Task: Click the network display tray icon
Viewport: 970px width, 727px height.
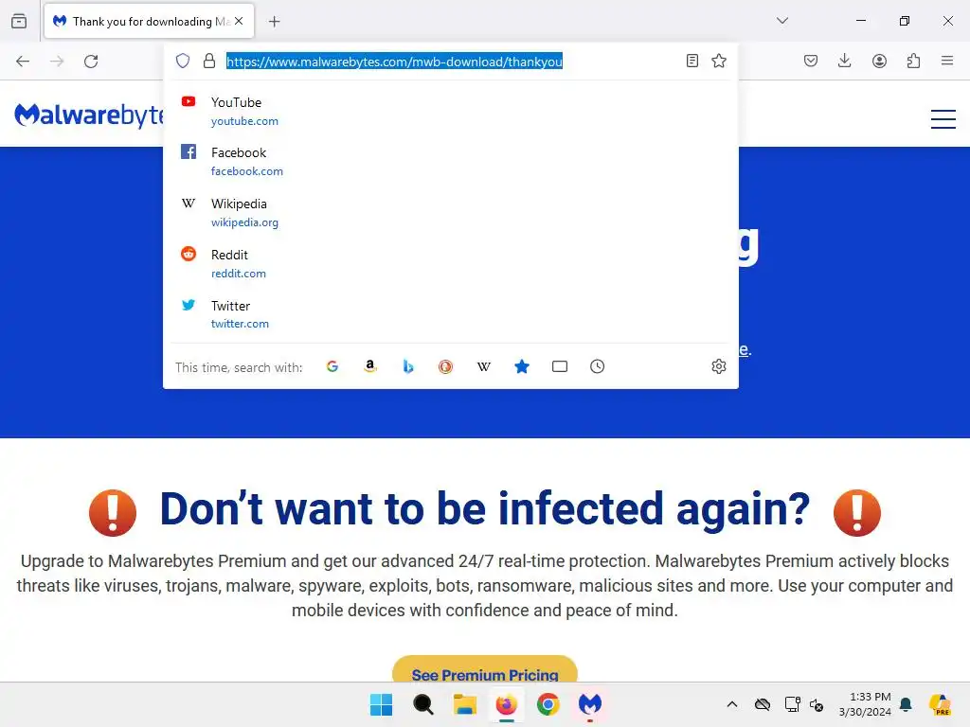Action: (x=792, y=704)
